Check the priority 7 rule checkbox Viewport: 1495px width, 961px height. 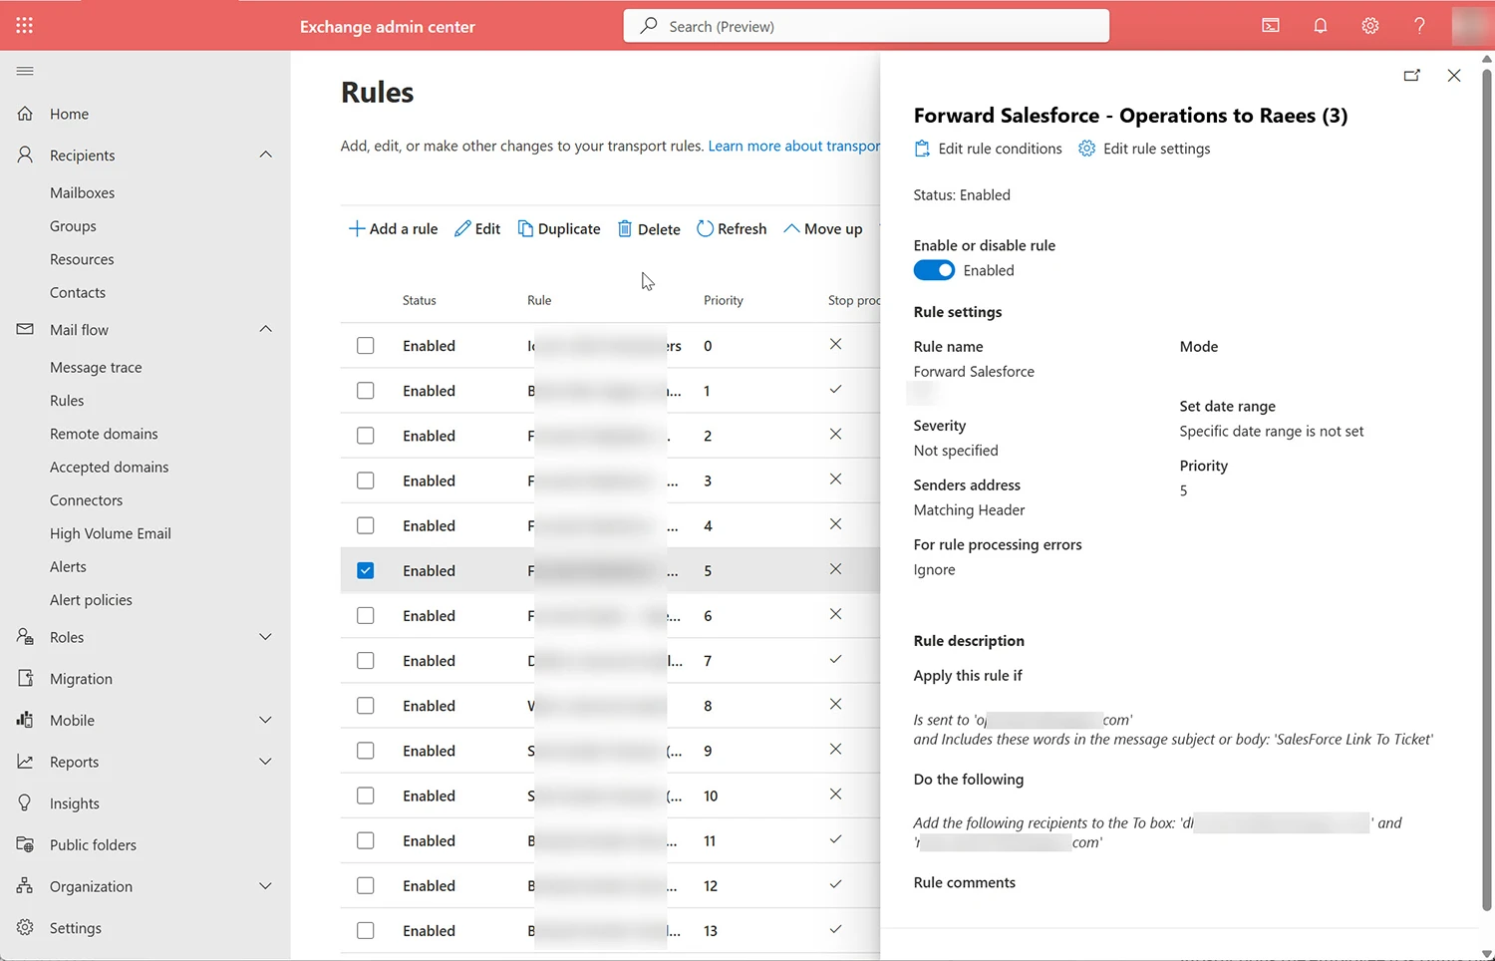[x=366, y=660]
